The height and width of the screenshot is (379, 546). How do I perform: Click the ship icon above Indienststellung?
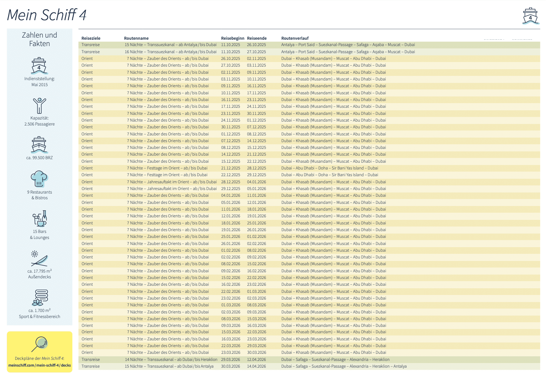tap(39, 66)
